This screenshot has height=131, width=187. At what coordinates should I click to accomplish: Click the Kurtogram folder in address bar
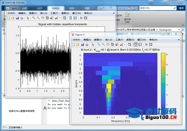tap(165, 30)
